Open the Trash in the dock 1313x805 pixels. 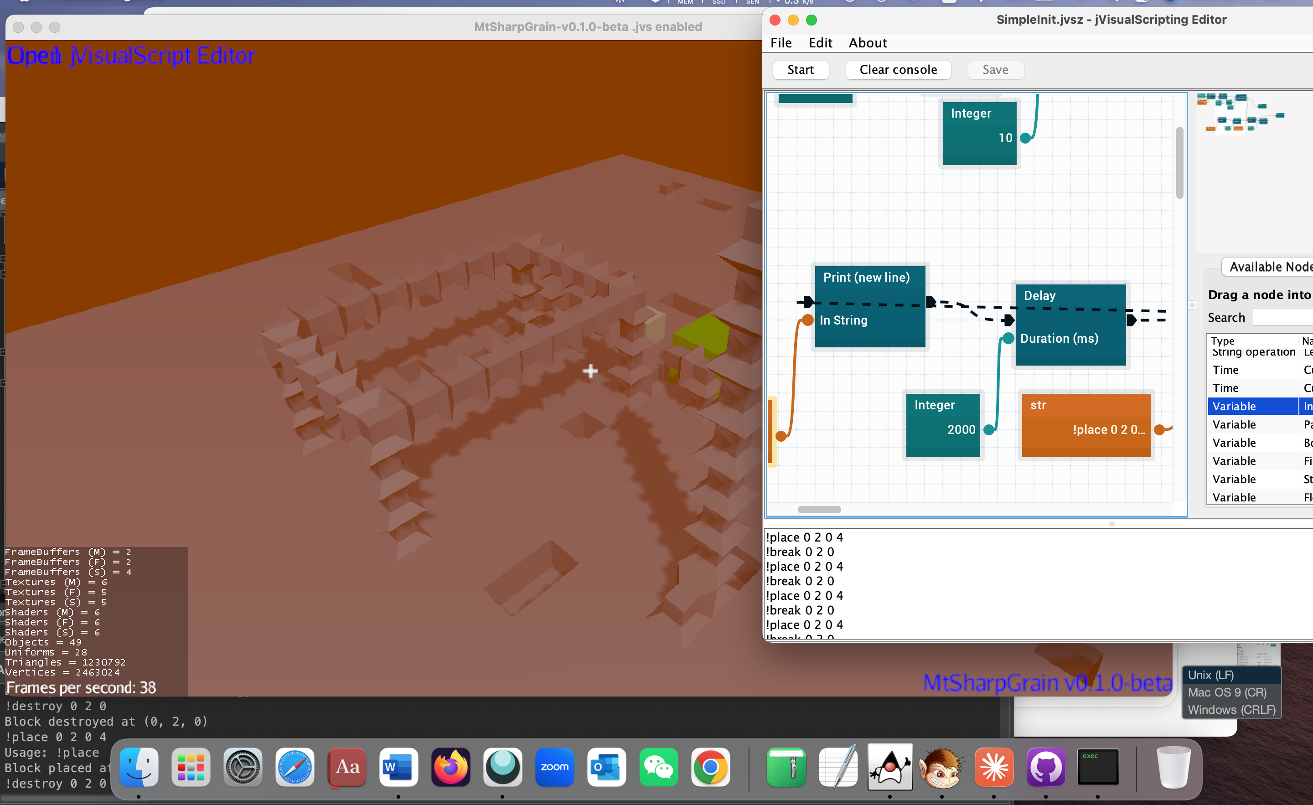click(x=1173, y=767)
